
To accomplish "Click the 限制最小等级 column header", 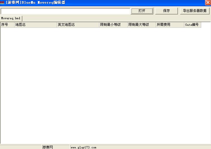I will click(113, 25).
